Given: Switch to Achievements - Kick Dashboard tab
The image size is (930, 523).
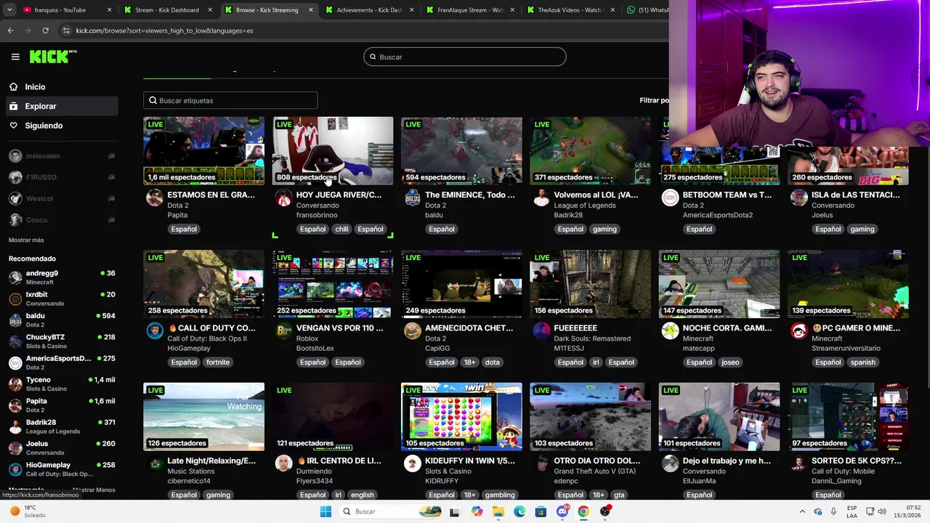Looking at the screenshot, I should click(368, 10).
